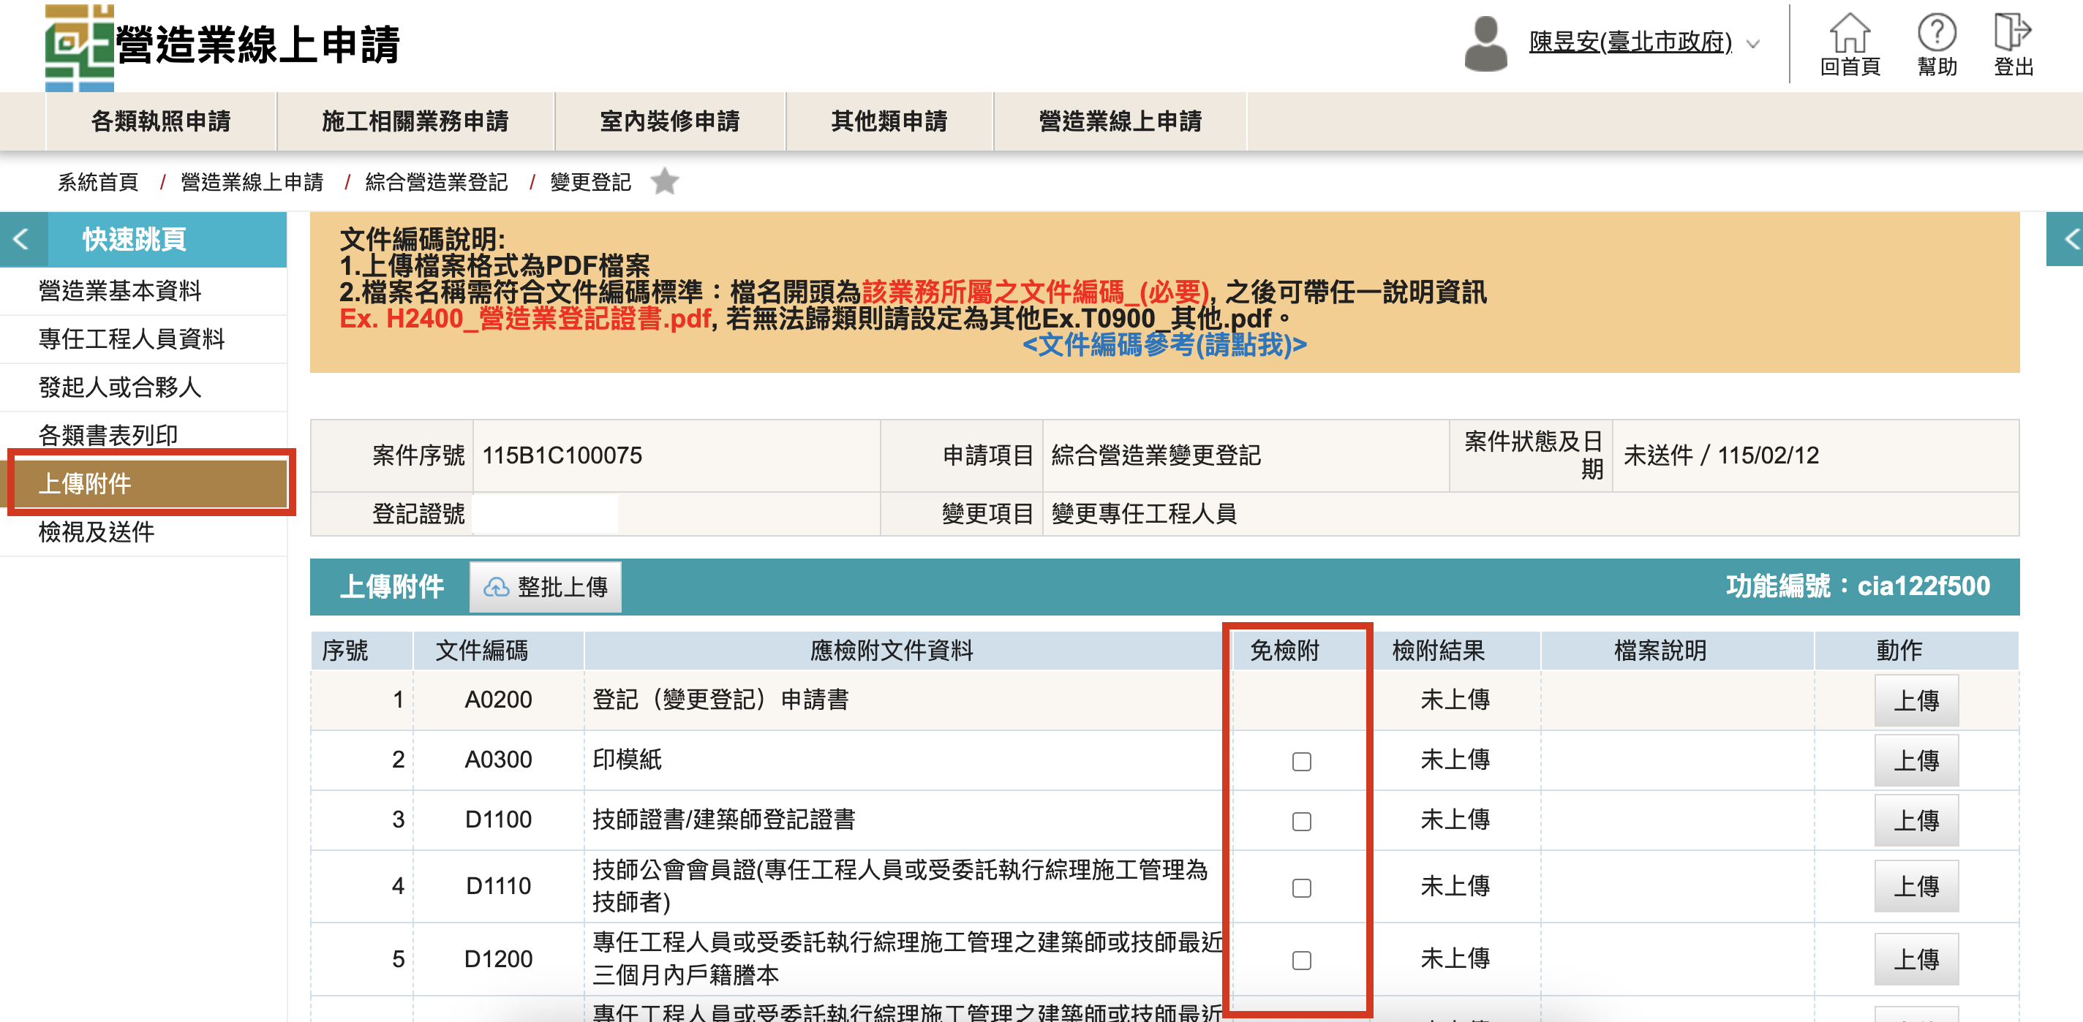Image resolution: width=2083 pixels, height=1022 pixels.
Task: Go to 檢視及送件 in sidebar
Action: point(97,532)
